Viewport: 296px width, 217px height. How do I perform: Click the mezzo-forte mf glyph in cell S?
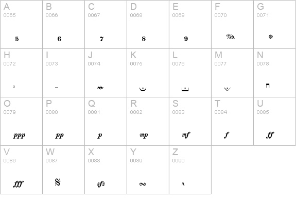click(x=186, y=135)
